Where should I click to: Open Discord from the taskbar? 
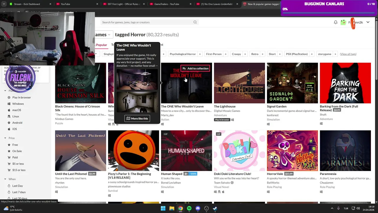point(198,208)
